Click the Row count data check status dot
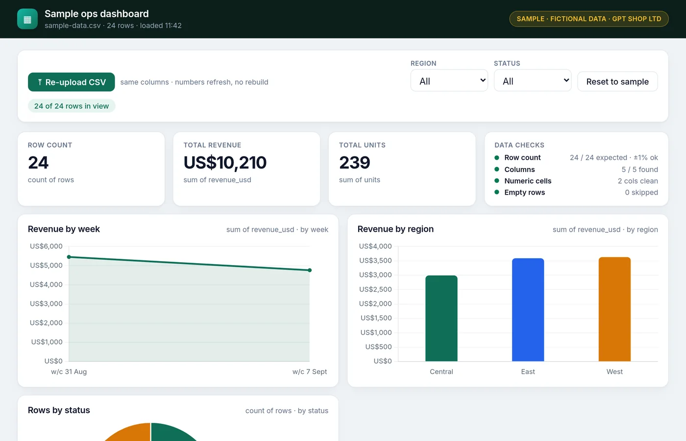 coord(497,158)
